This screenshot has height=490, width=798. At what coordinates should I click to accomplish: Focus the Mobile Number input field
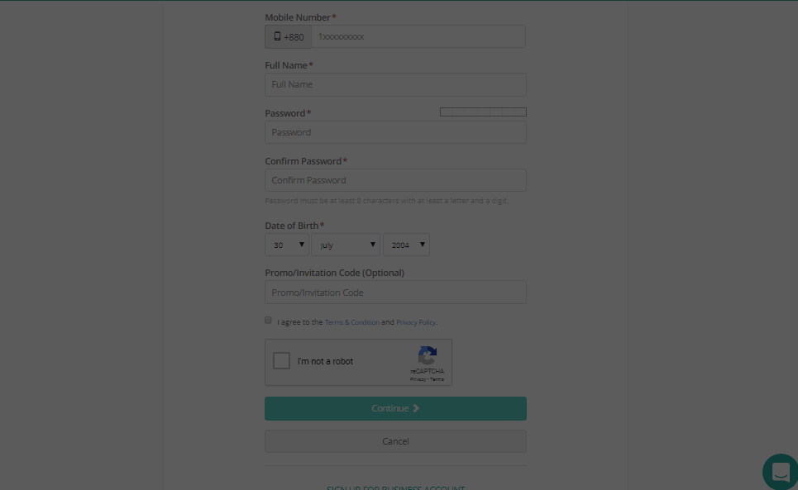pos(418,36)
